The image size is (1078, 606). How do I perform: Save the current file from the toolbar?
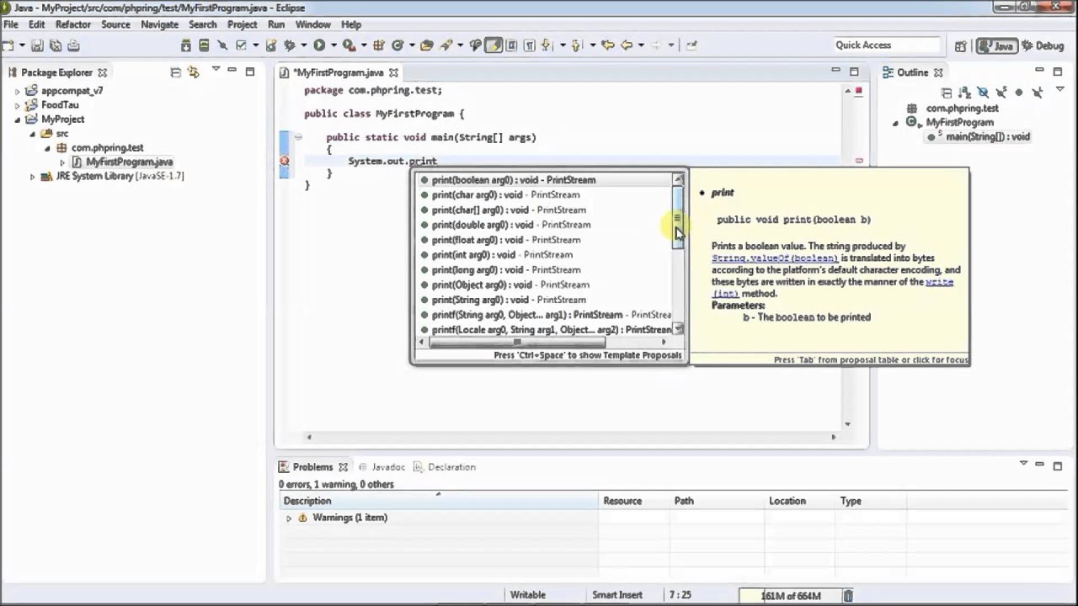37,45
